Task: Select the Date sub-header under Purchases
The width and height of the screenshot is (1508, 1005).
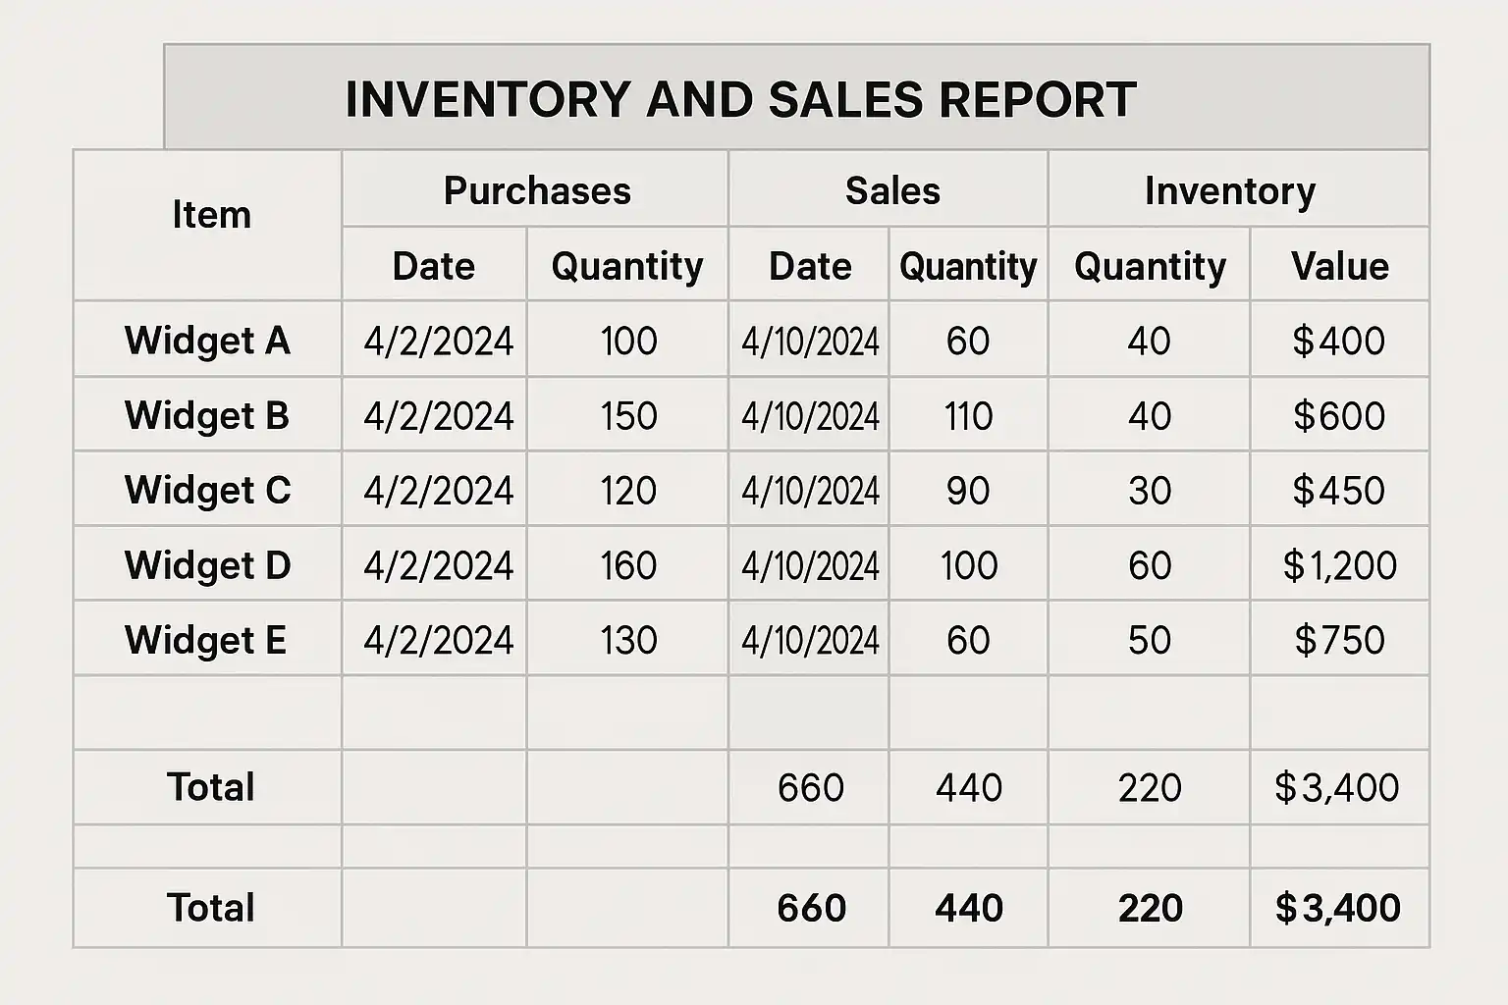Action: [x=433, y=266]
